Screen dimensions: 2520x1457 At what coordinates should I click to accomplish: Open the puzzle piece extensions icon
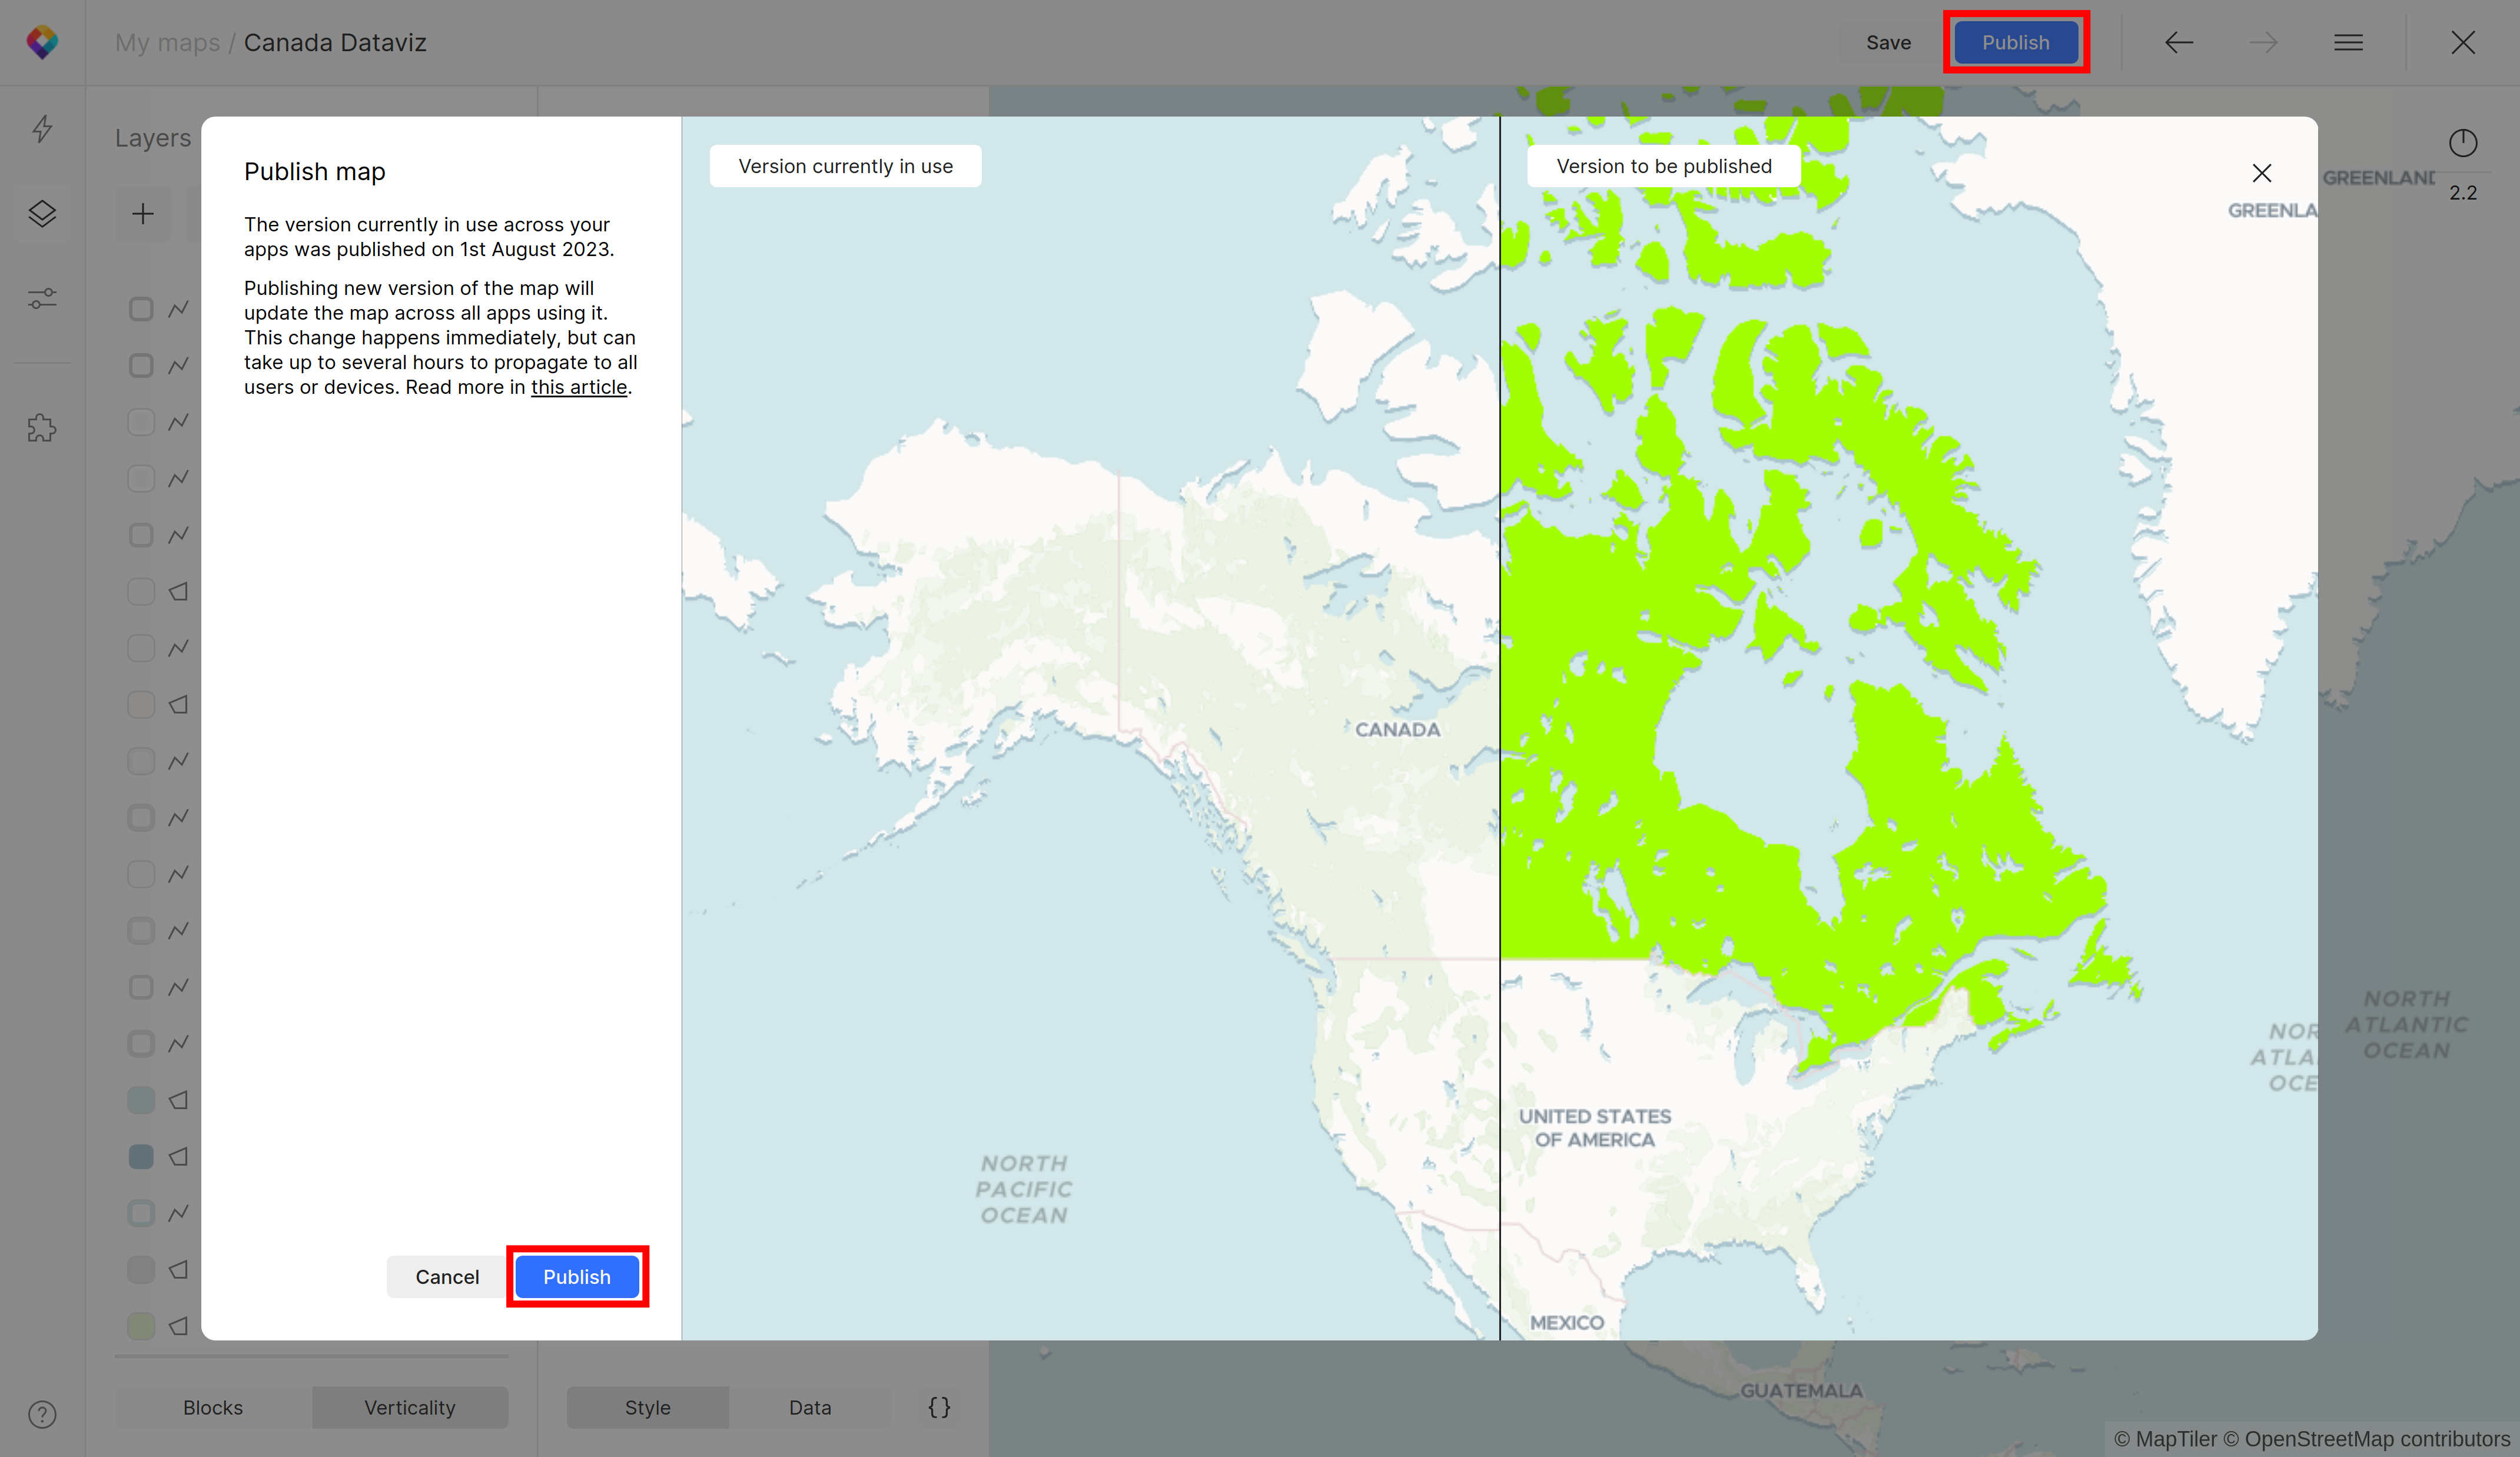tap(42, 428)
